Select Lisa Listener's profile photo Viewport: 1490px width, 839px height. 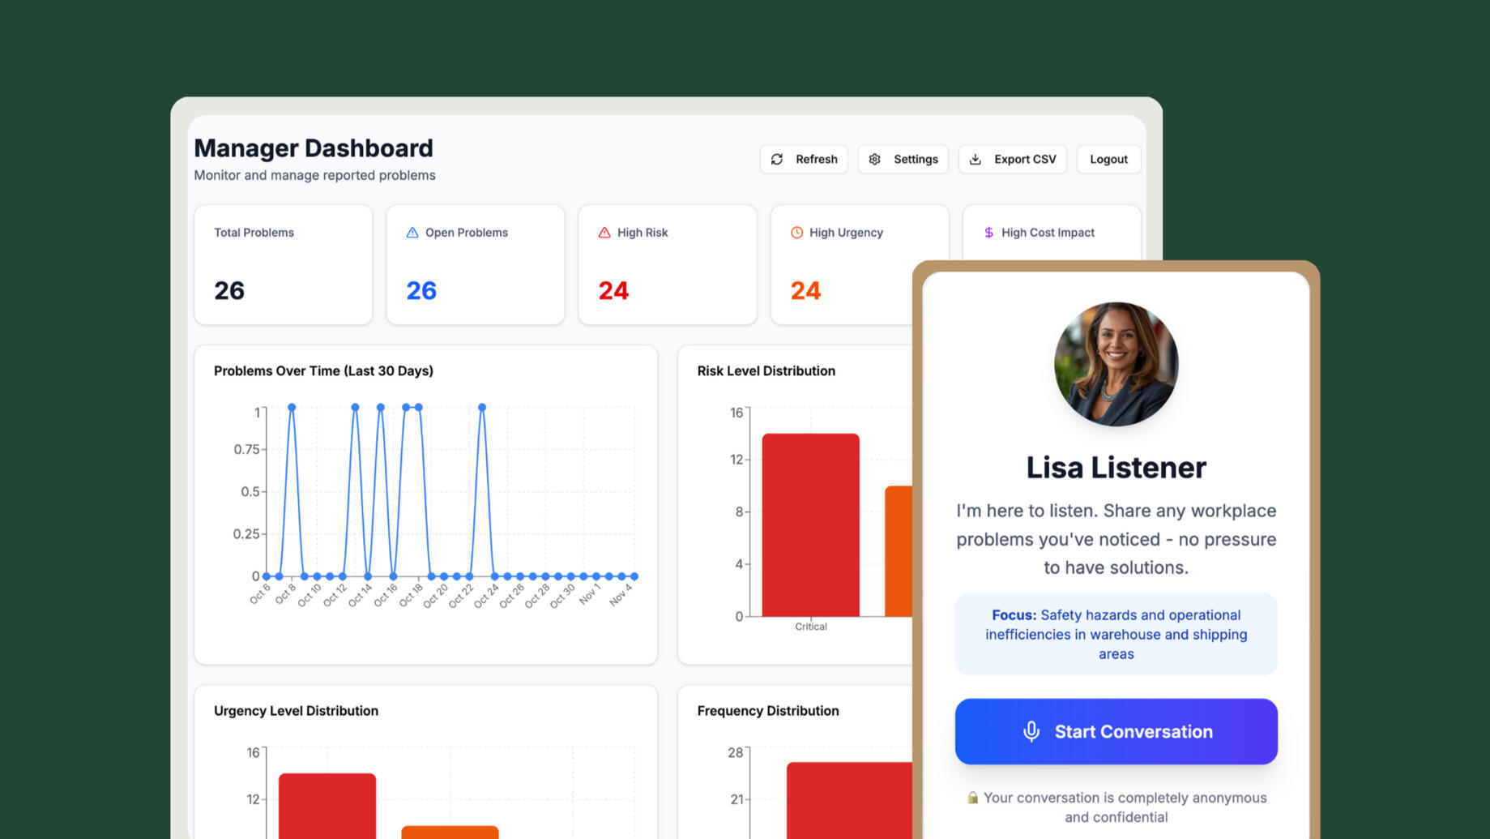(x=1116, y=364)
